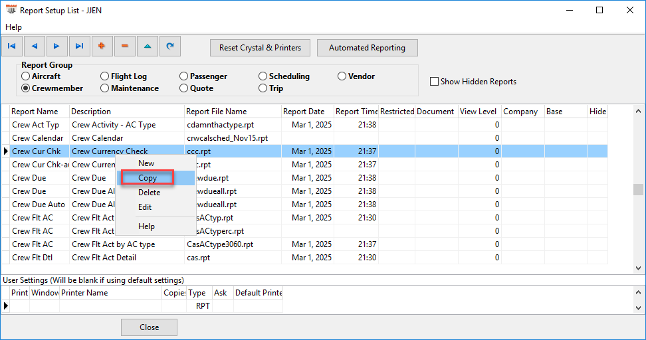Click the Hide column header
646x340 pixels.
597,112
